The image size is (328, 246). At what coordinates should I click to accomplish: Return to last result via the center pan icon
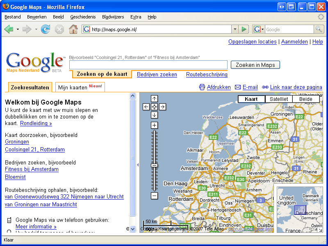pos(155,107)
